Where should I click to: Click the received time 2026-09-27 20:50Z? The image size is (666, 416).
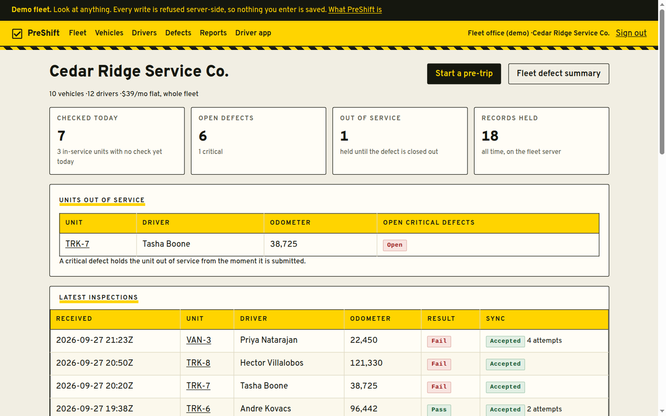point(95,363)
